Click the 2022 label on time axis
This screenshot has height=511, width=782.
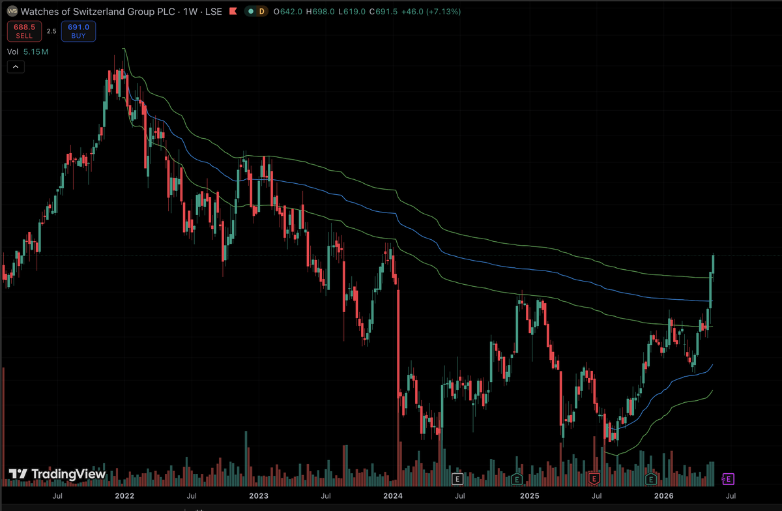[124, 496]
